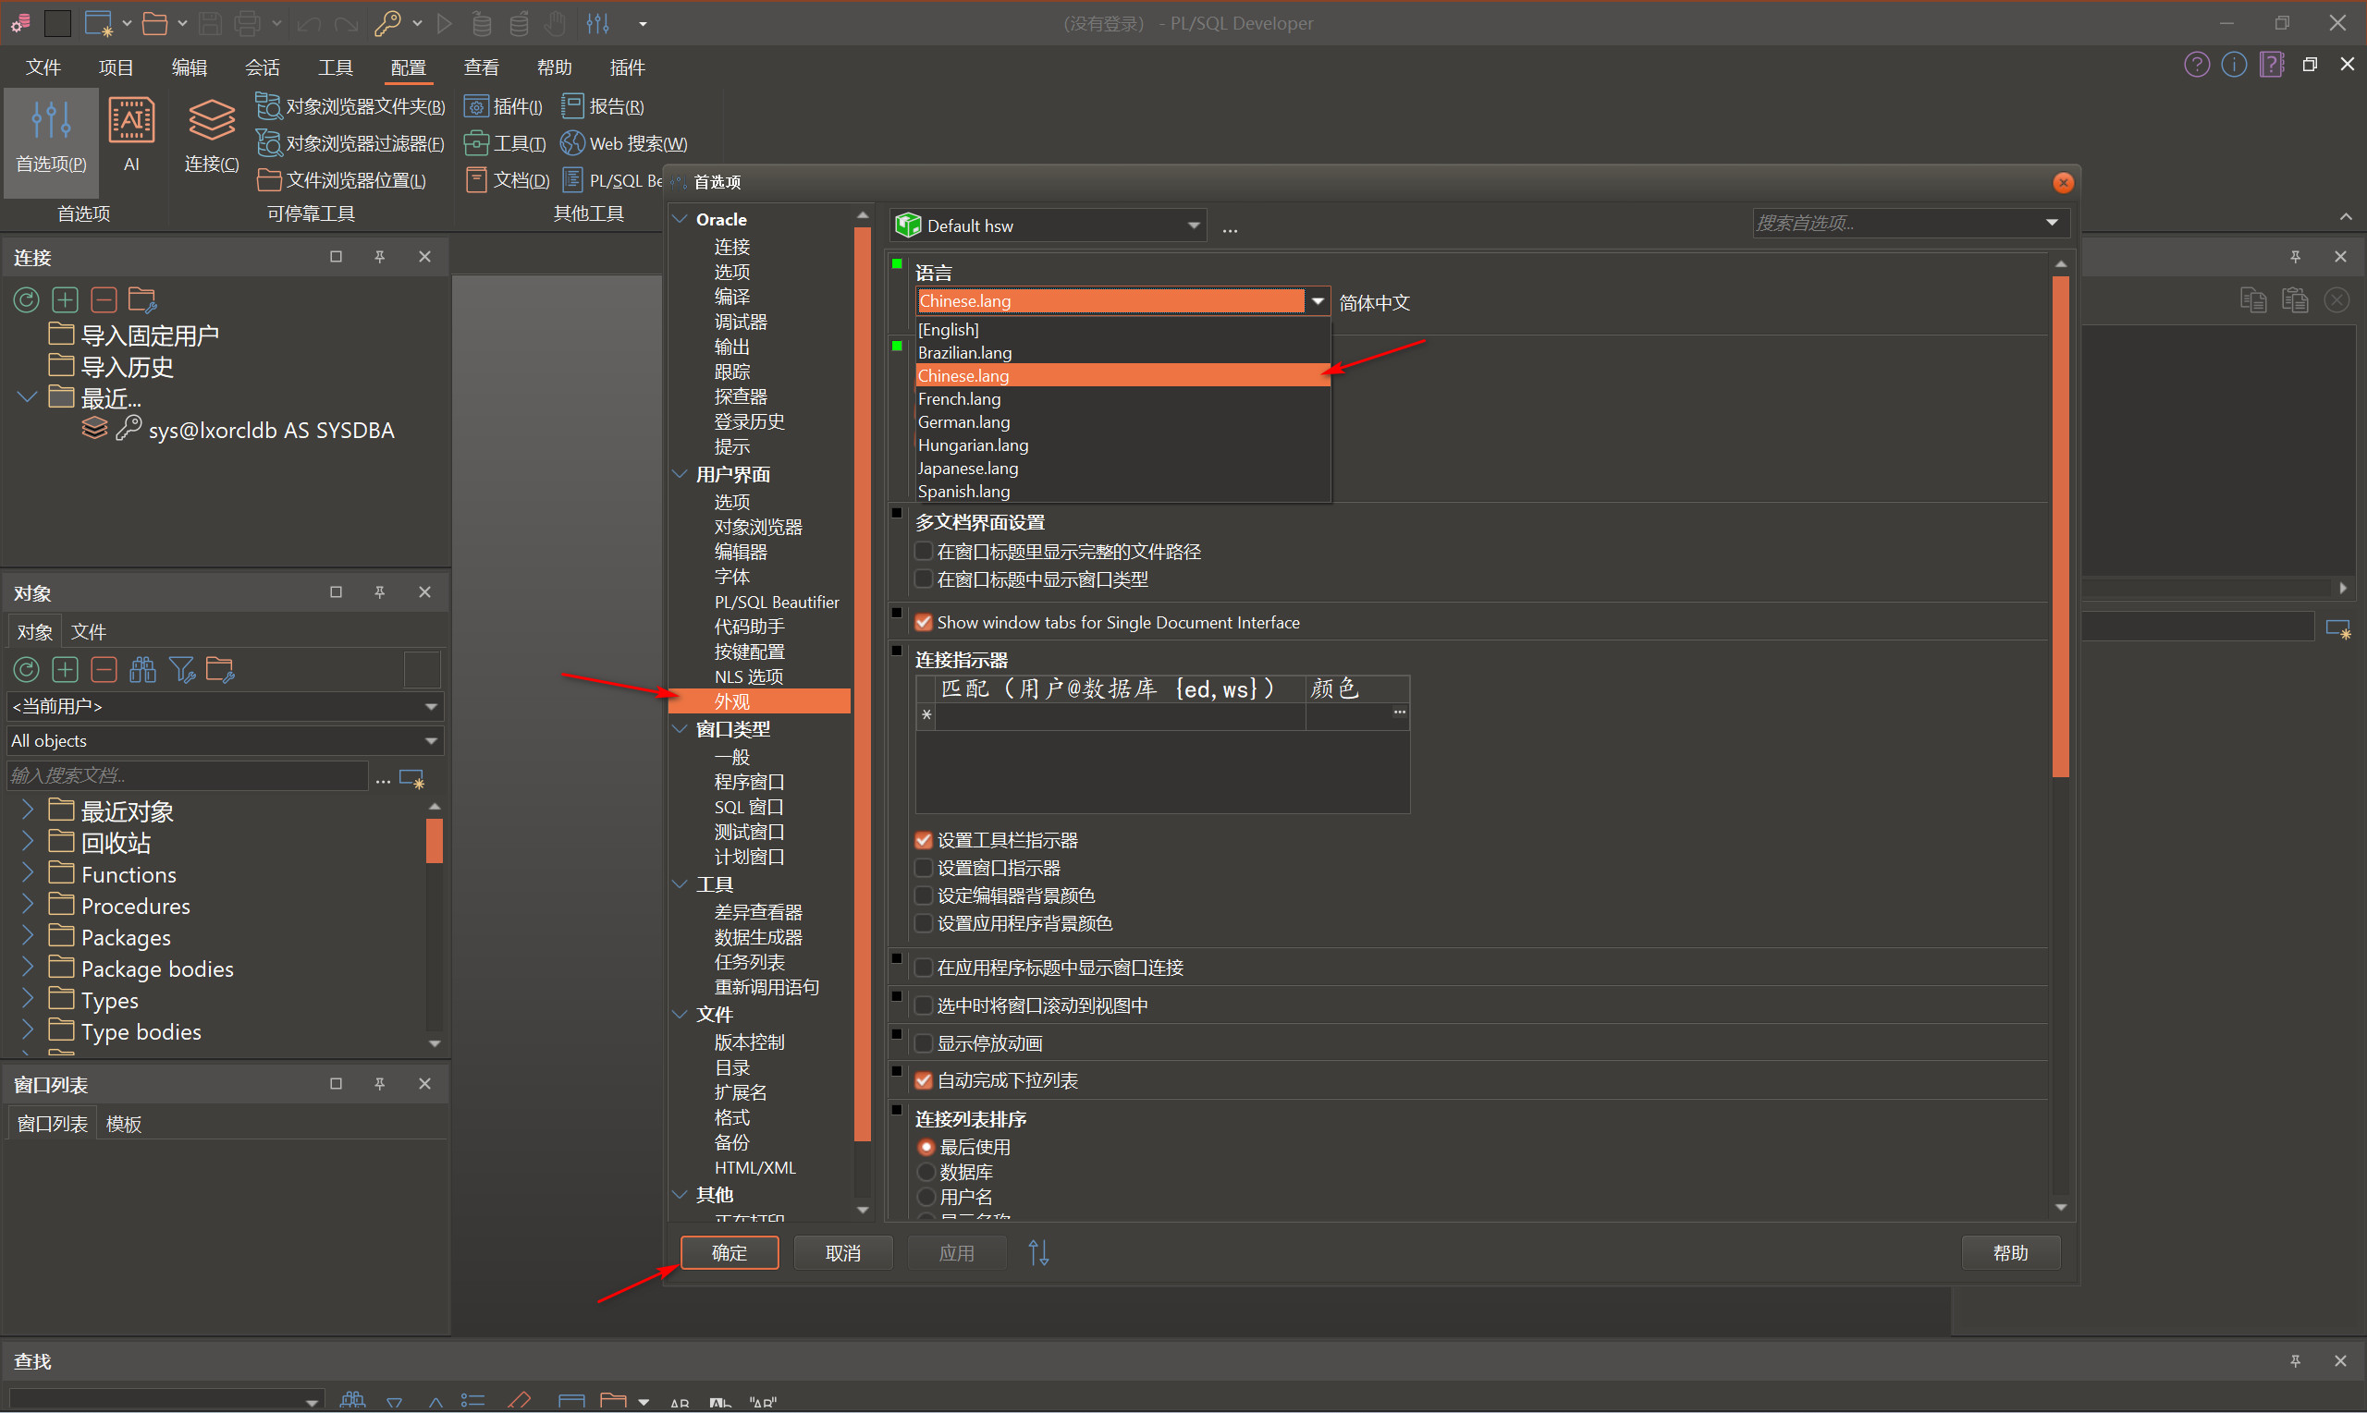The image size is (2367, 1413).
Task: Click the filter icon in 对象 panel
Action: 181,670
